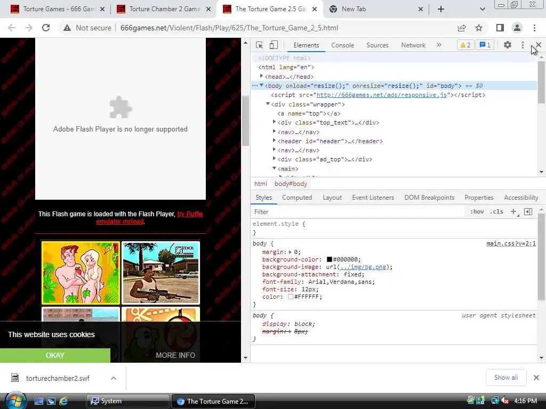Open main.css?v=2:1 source link
This screenshot has width=546, height=409.
coord(511,243)
